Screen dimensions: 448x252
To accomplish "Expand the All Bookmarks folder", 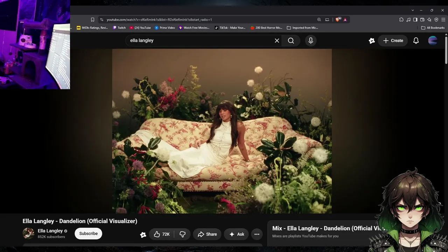I will coord(433,28).
